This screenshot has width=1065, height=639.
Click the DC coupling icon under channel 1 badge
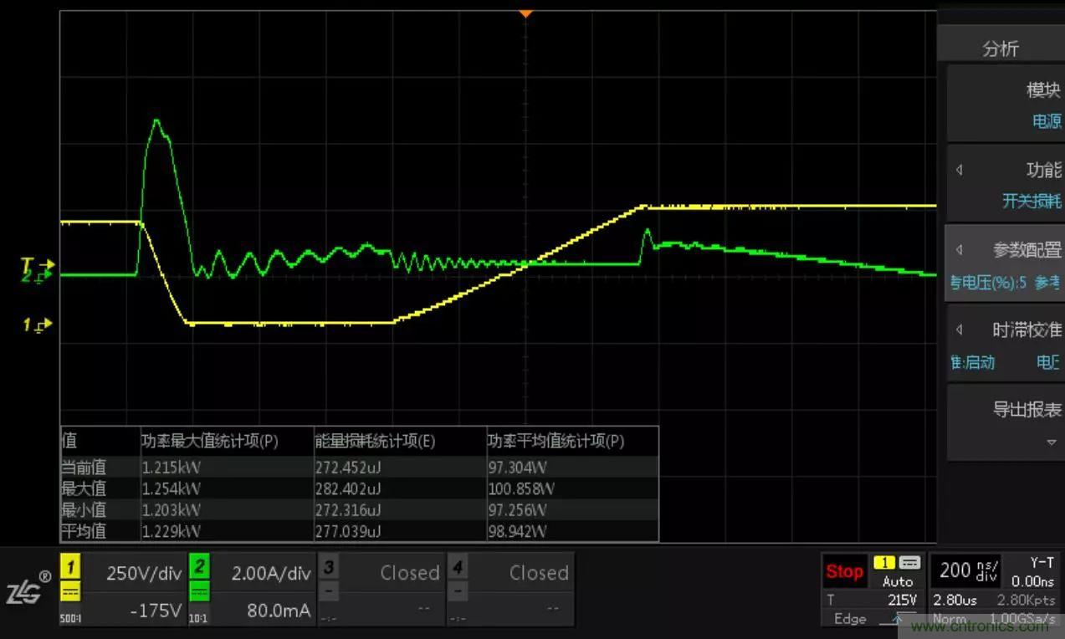click(71, 590)
